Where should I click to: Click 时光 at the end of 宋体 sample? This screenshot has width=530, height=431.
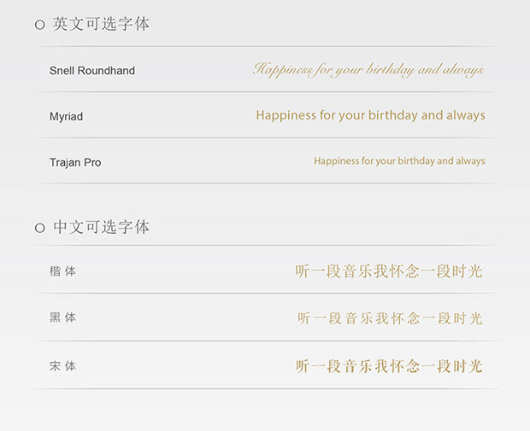[x=468, y=366]
